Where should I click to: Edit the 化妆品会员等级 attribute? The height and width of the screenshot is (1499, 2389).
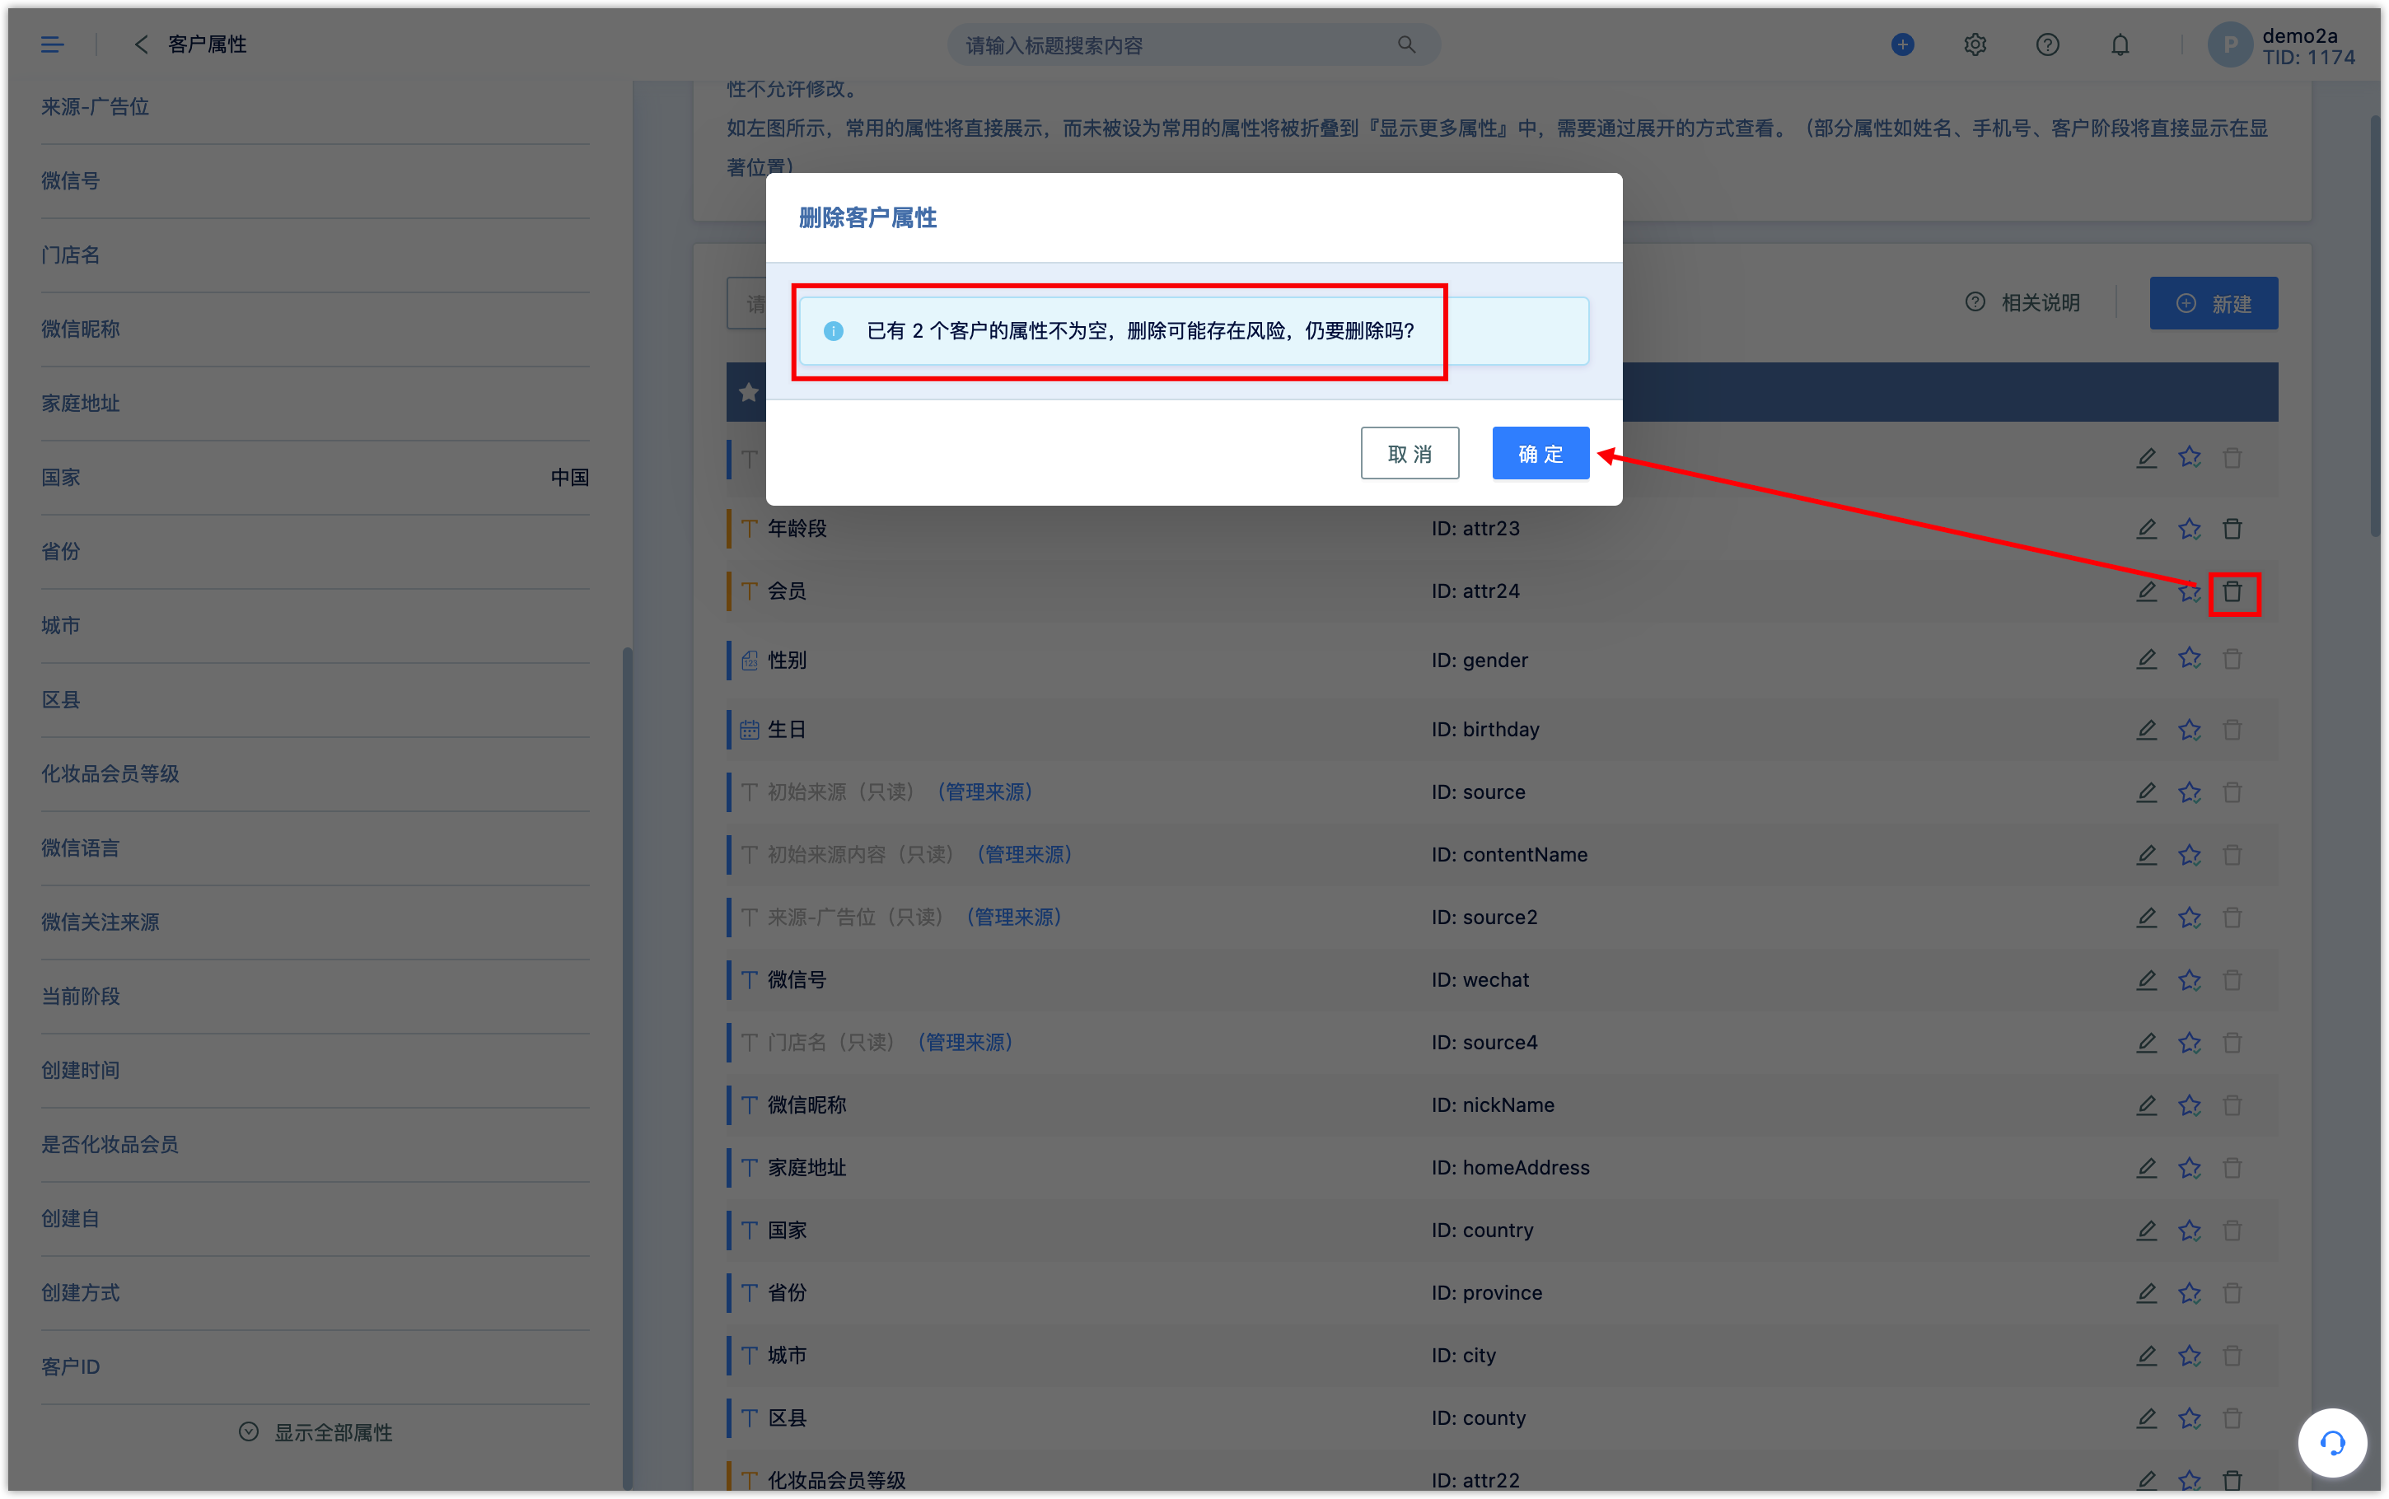2145,1480
